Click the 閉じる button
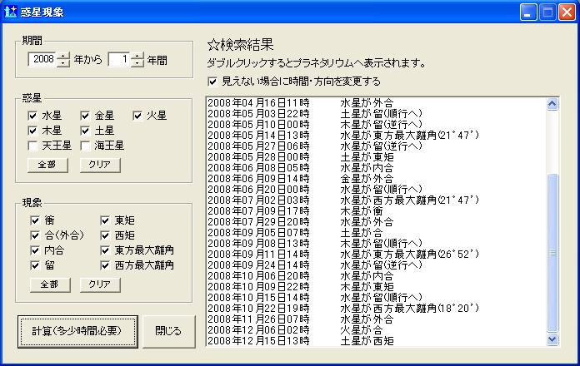 pyautogui.click(x=168, y=330)
